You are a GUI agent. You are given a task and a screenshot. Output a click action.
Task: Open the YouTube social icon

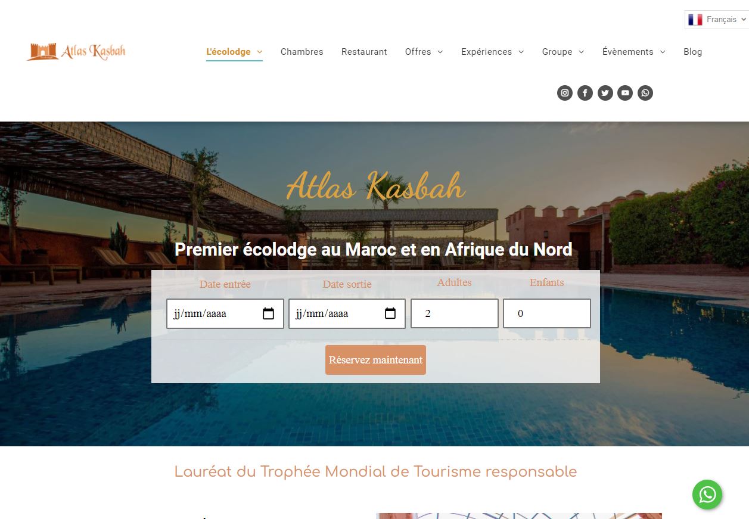point(625,93)
